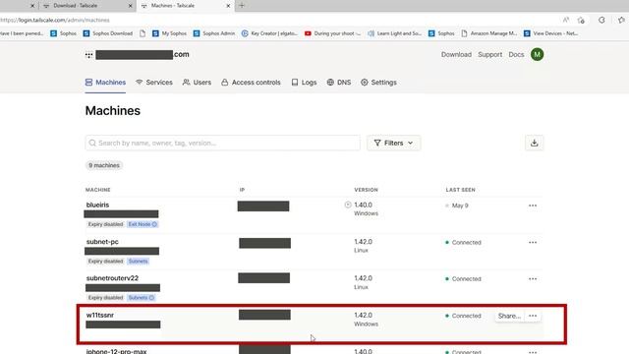Screen dimensions: 629x354
Task: Click the Exit Node badge on blueiris
Action: (x=143, y=224)
